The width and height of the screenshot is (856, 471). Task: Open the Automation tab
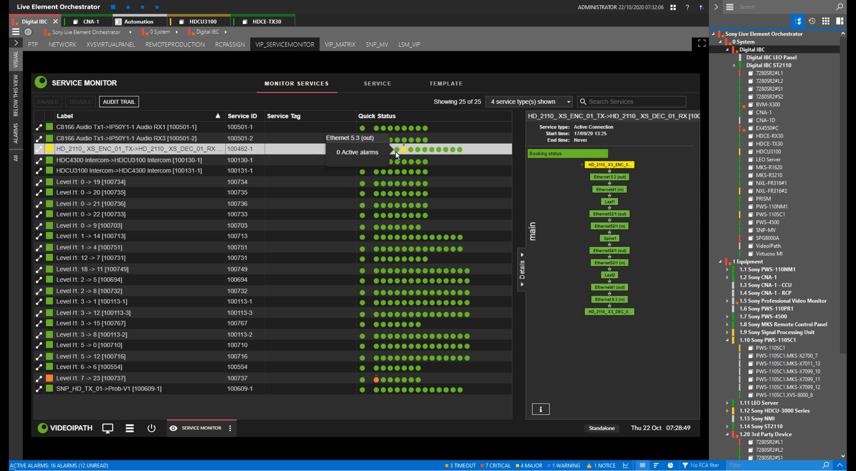click(x=140, y=21)
